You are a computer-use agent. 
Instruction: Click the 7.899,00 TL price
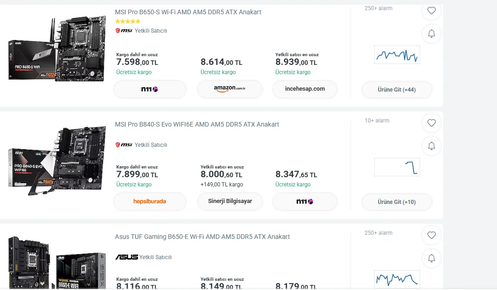coord(137,174)
